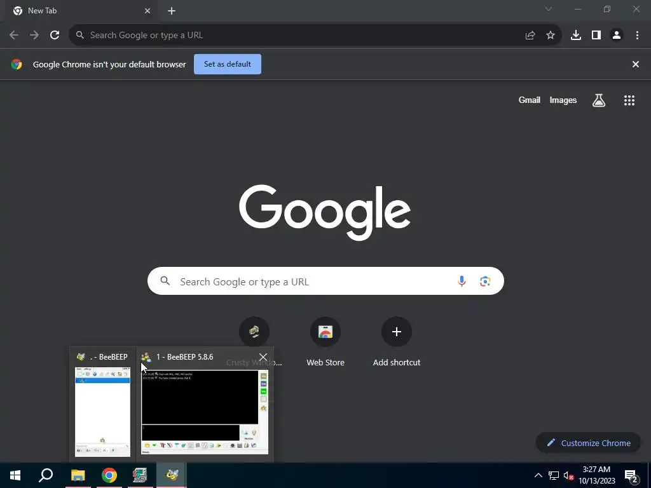The width and height of the screenshot is (651, 488).
Task: Show hidden tray icons chevron
Action: click(x=538, y=475)
